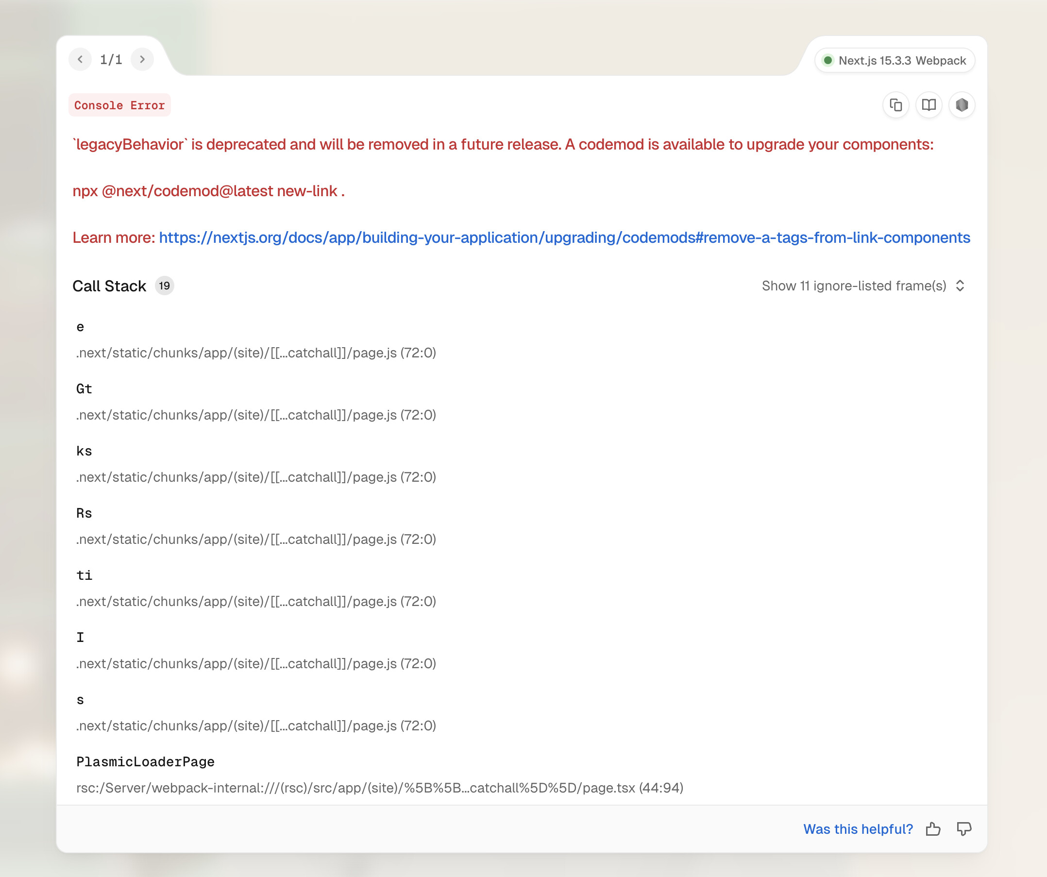Screen dimensions: 1047x877
Task: Open the ti stack frame
Action: click(84, 575)
